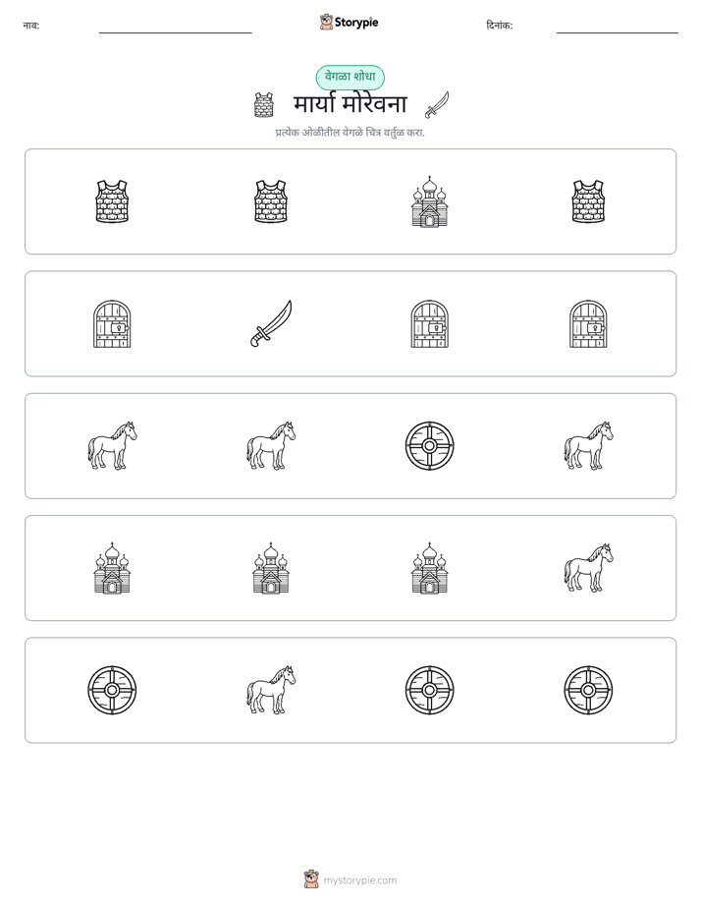Click the नाव name input line

pos(175,28)
